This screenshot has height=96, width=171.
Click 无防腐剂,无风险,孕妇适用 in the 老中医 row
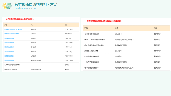point(124,68)
